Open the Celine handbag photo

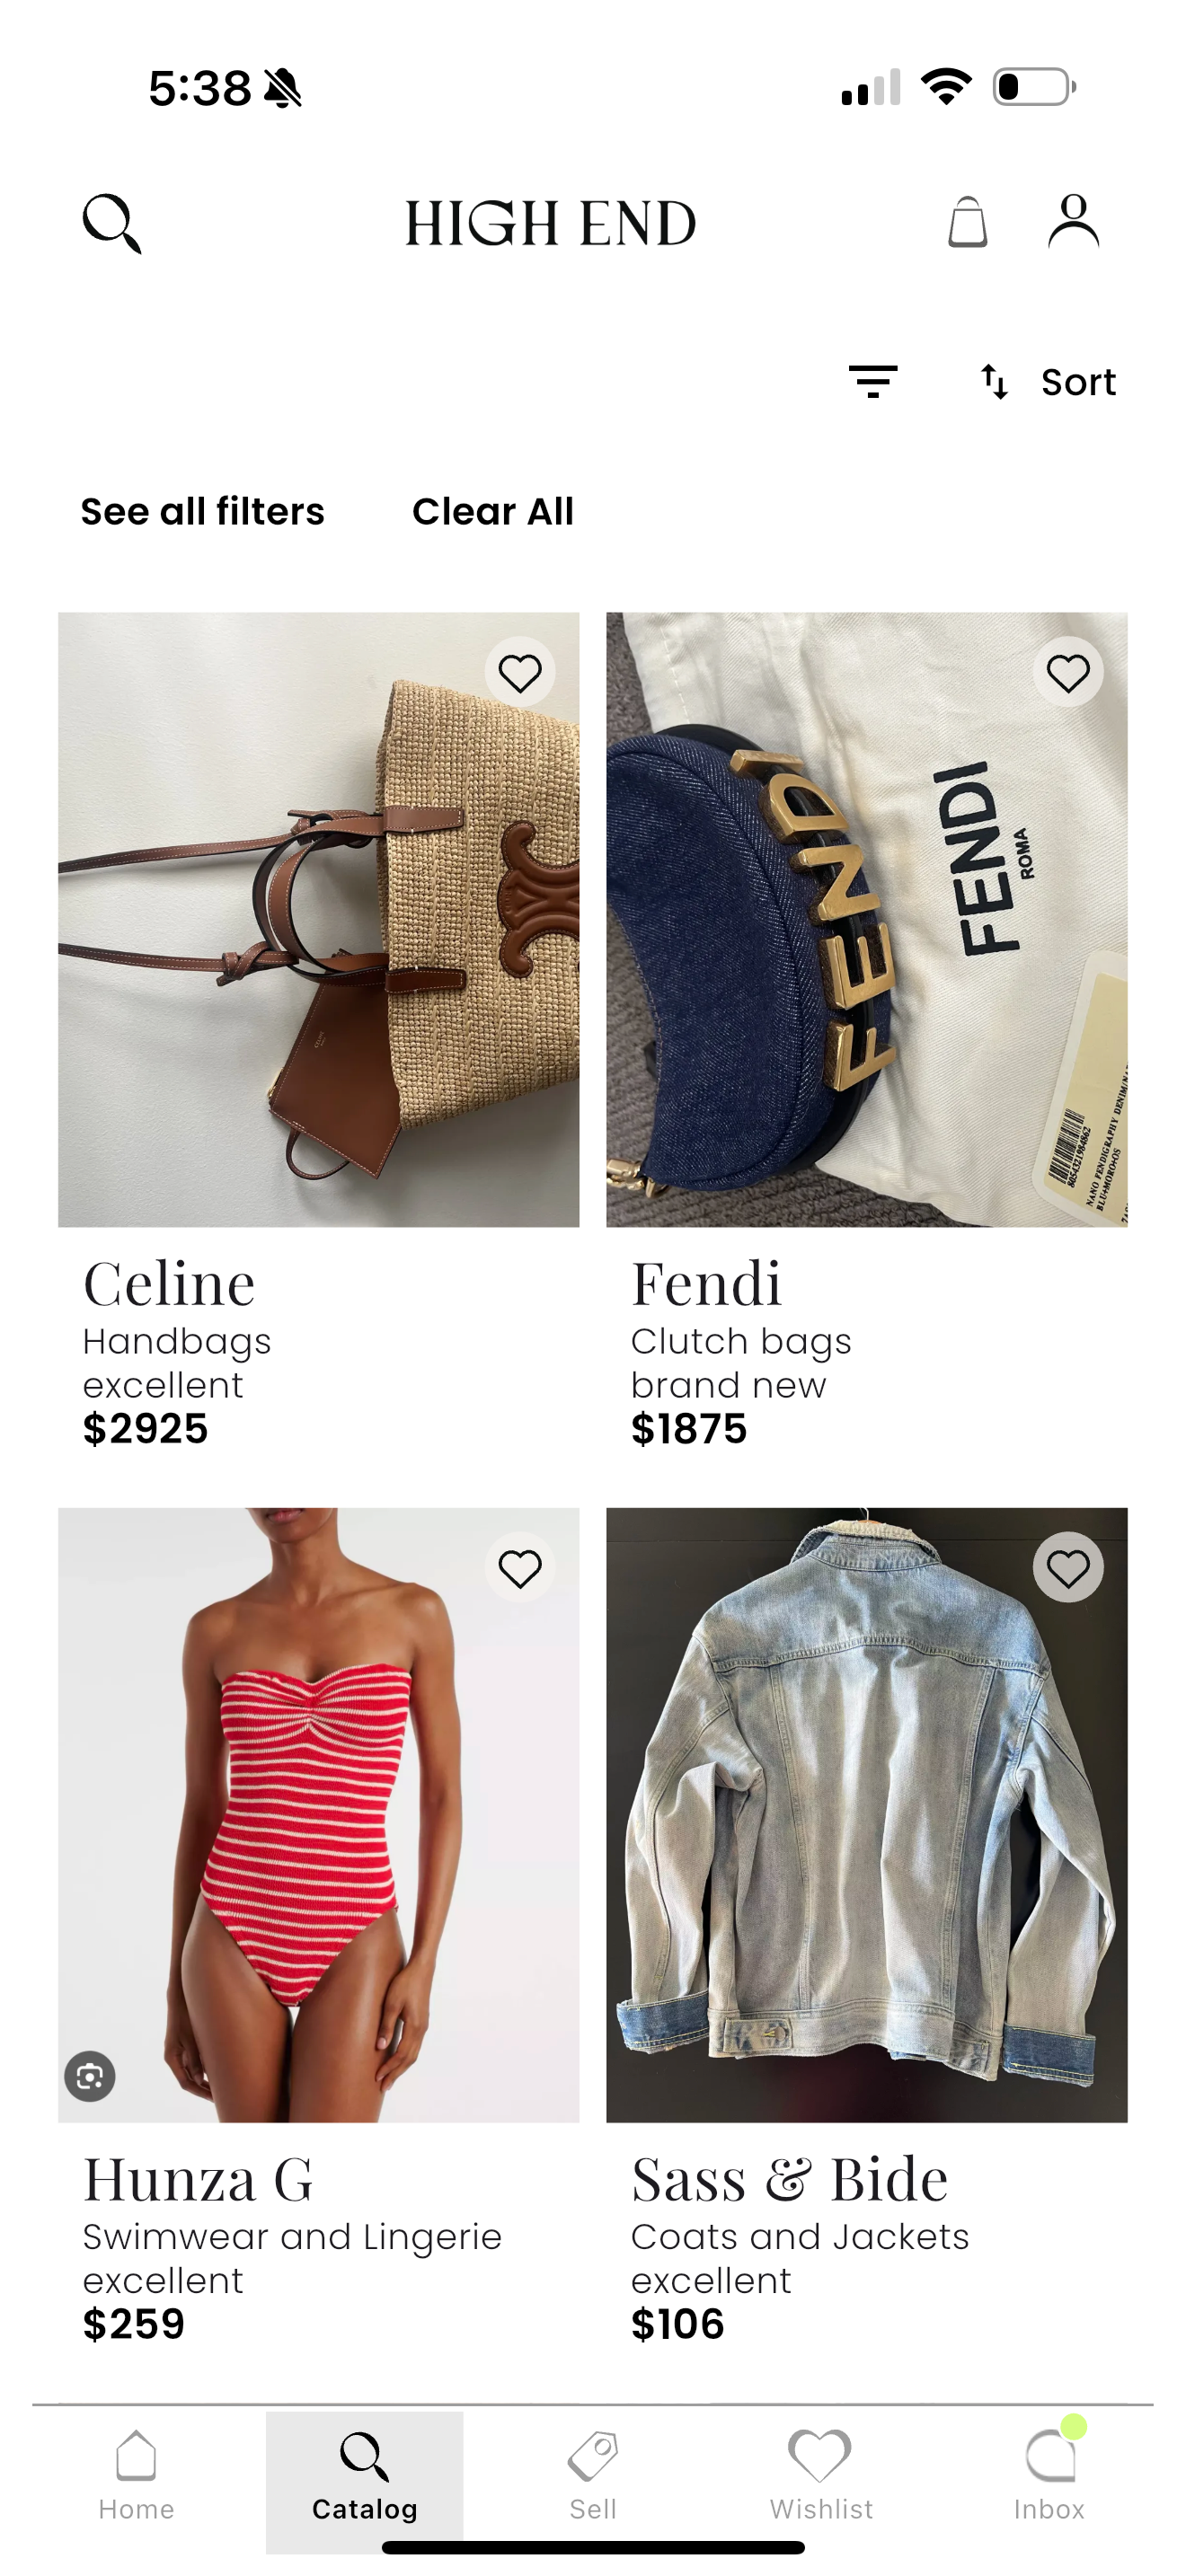[319, 920]
